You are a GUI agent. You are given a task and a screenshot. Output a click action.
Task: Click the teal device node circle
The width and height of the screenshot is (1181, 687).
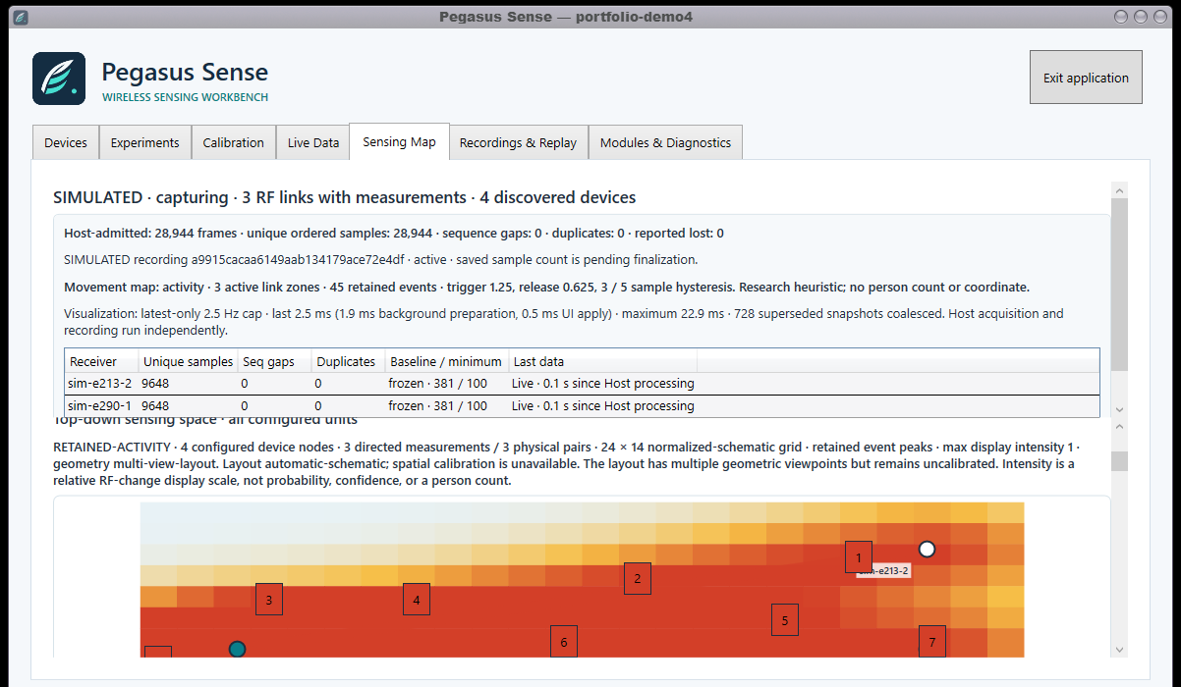237,649
